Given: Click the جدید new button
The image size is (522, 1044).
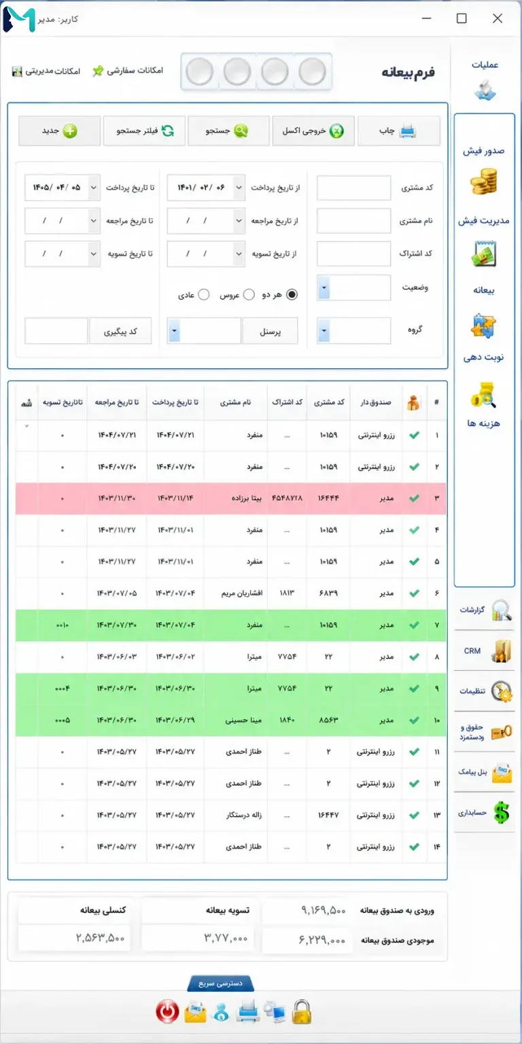Looking at the screenshot, I should pyautogui.click(x=60, y=131).
